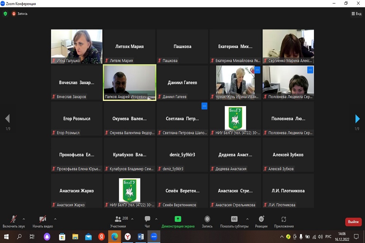
Task: Open the Chat panel (Чат)
Action: 147,221
